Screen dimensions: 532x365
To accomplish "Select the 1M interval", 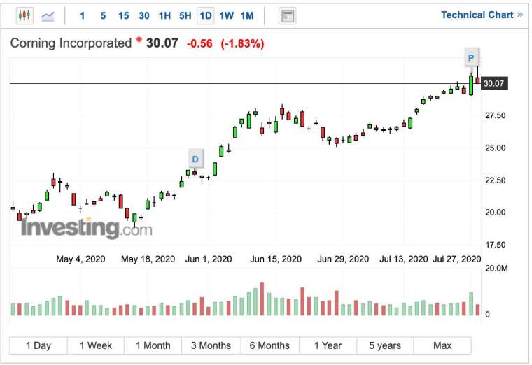I will pyautogui.click(x=247, y=15).
